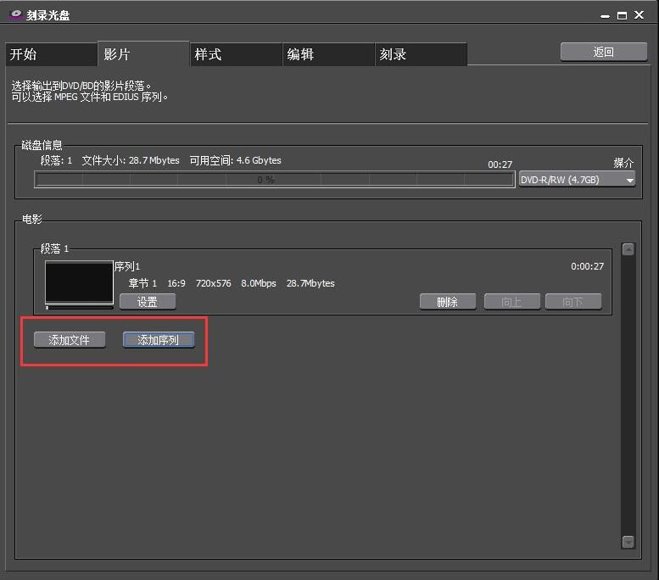This screenshot has width=659, height=580.
Task: Click the 0:00:27 duration text
Action: (x=587, y=266)
